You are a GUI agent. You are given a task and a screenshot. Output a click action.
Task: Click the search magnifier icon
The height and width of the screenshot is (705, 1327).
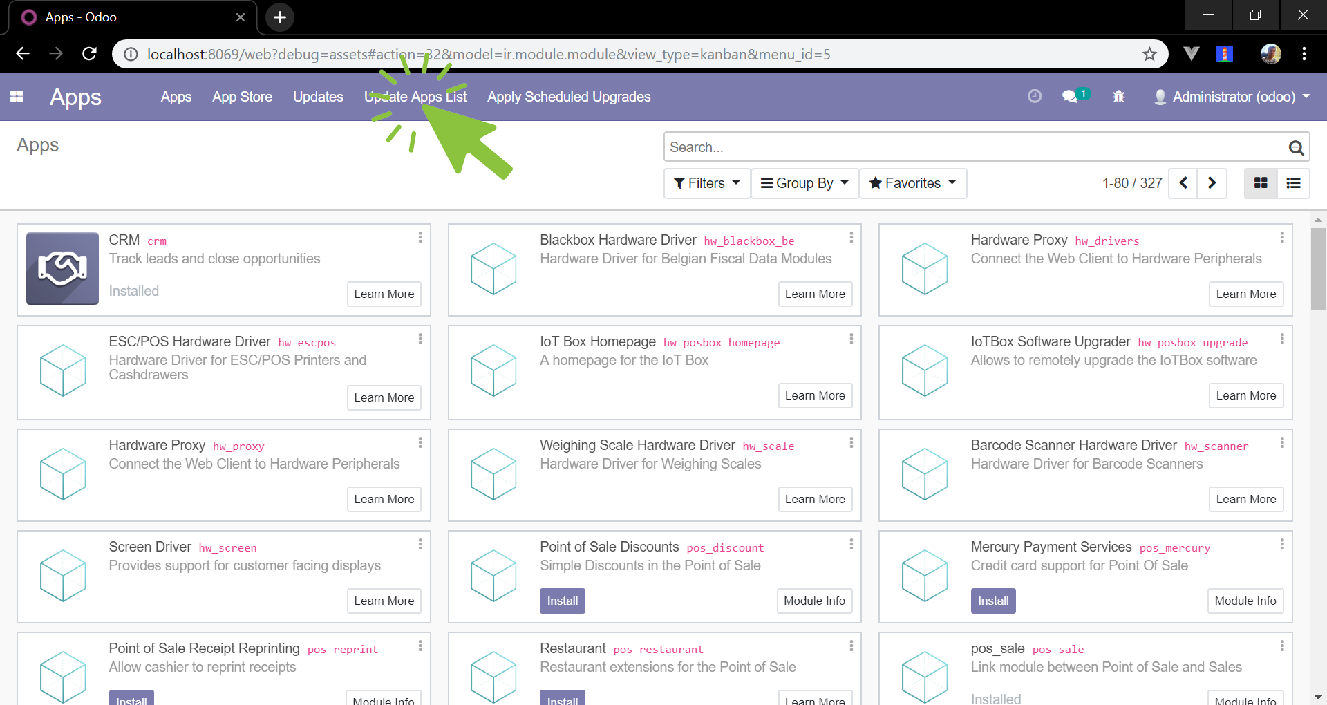pos(1296,147)
